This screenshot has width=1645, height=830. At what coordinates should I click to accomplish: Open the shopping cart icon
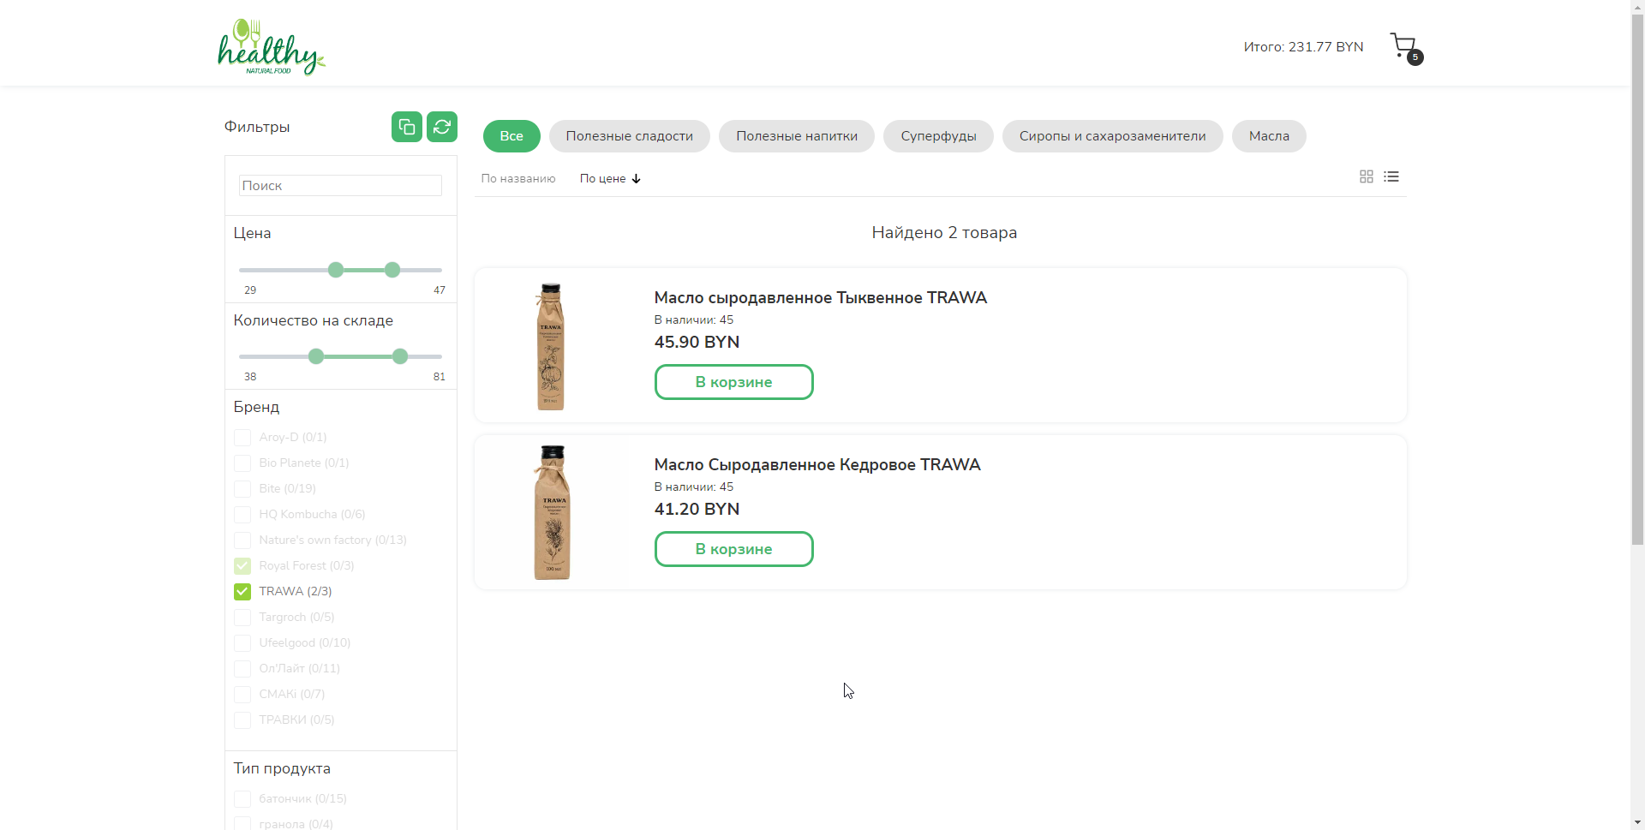click(x=1405, y=47)
